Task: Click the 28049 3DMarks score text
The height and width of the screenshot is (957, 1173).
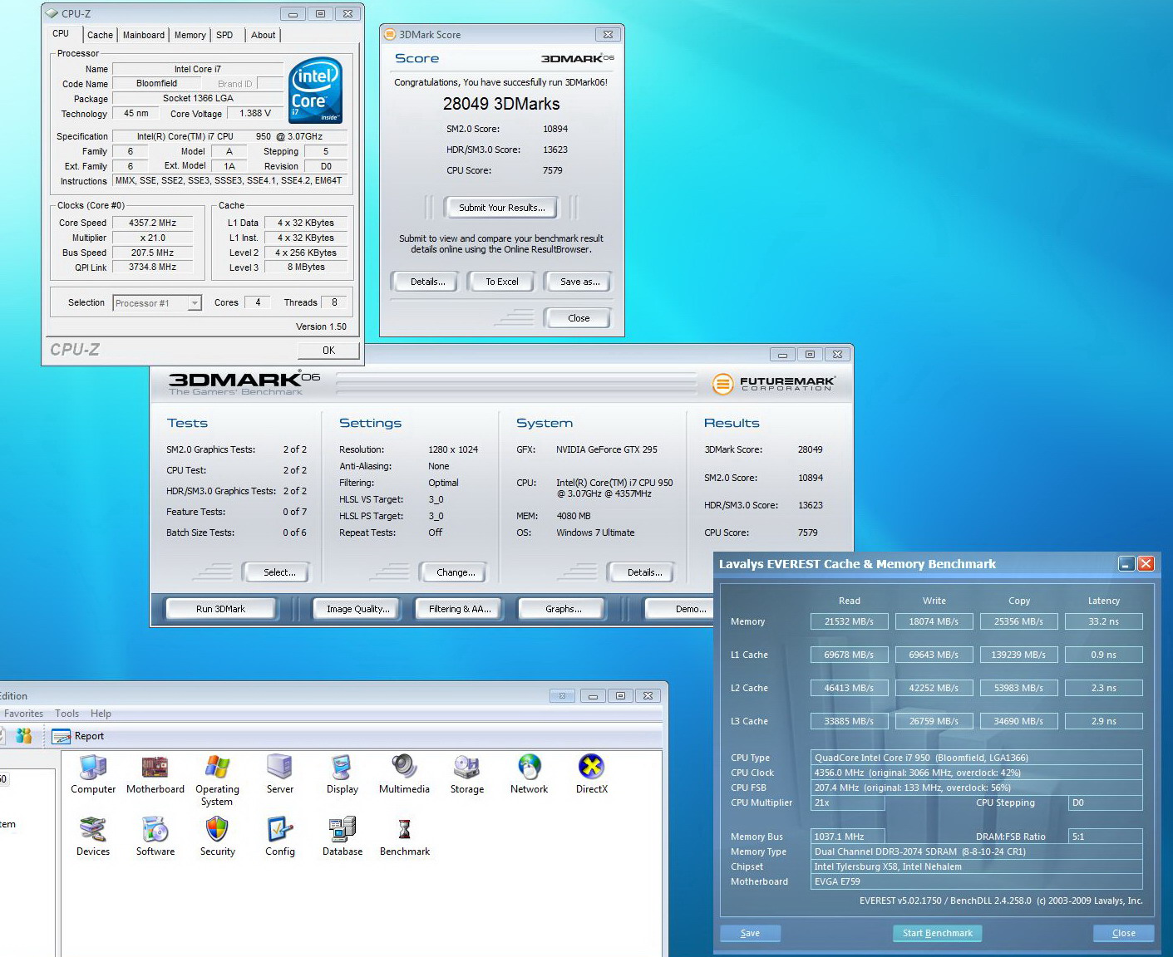Action: click(501, 104)
